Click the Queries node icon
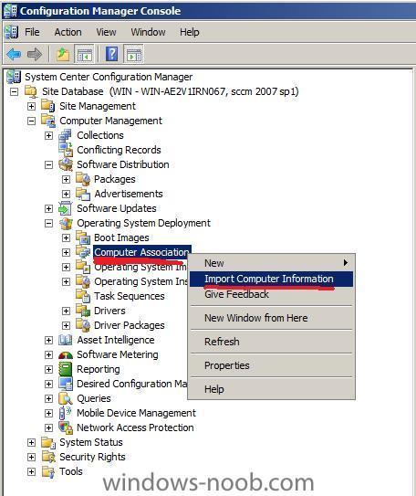Viewport: 416px width, 496px height. (x=66, y=398)
